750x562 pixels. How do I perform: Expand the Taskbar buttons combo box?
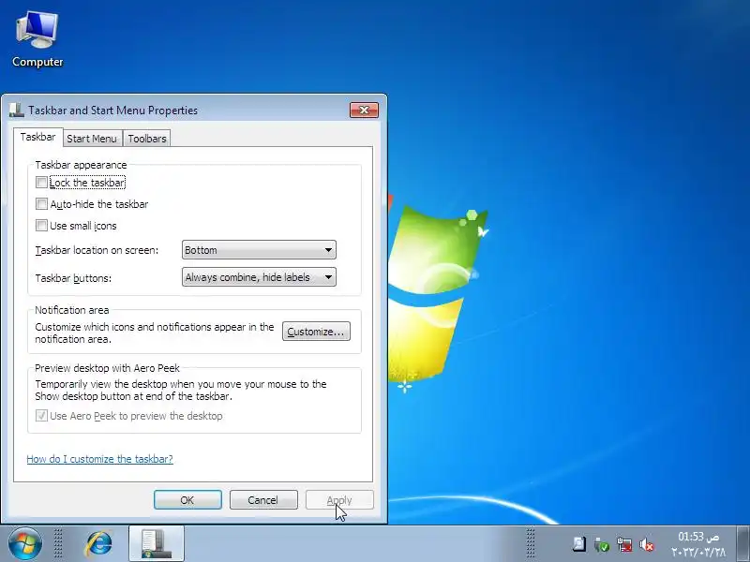click(259, 277)
